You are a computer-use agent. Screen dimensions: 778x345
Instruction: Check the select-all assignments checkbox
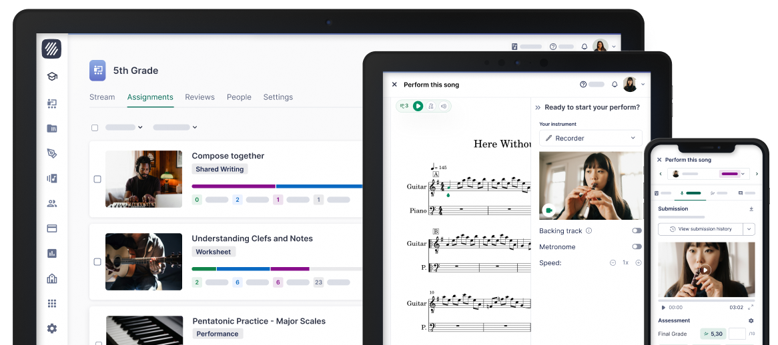95,128
